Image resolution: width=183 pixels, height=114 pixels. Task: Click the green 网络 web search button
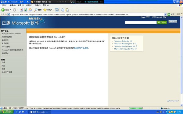pyautogui.click(x=164, y=22)
